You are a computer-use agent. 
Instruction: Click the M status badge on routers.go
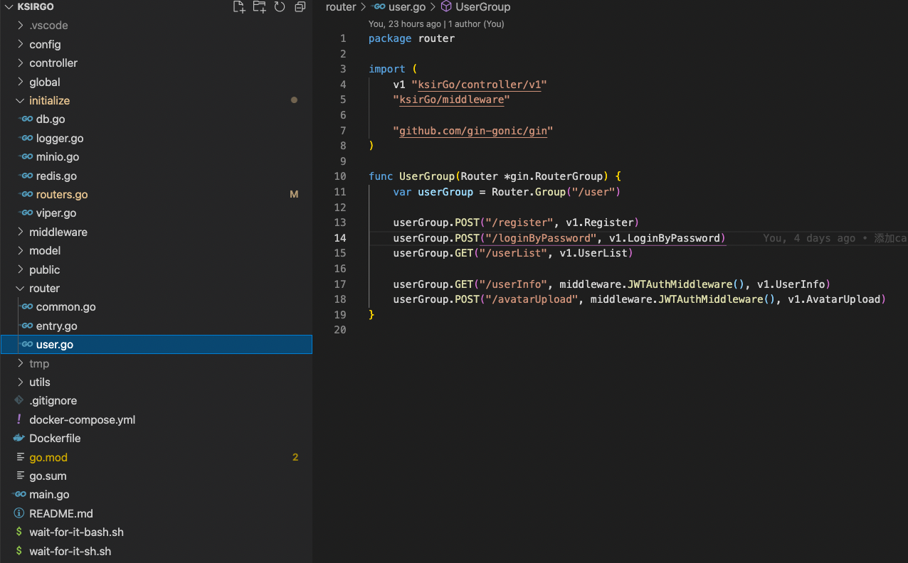pos(294,194)
